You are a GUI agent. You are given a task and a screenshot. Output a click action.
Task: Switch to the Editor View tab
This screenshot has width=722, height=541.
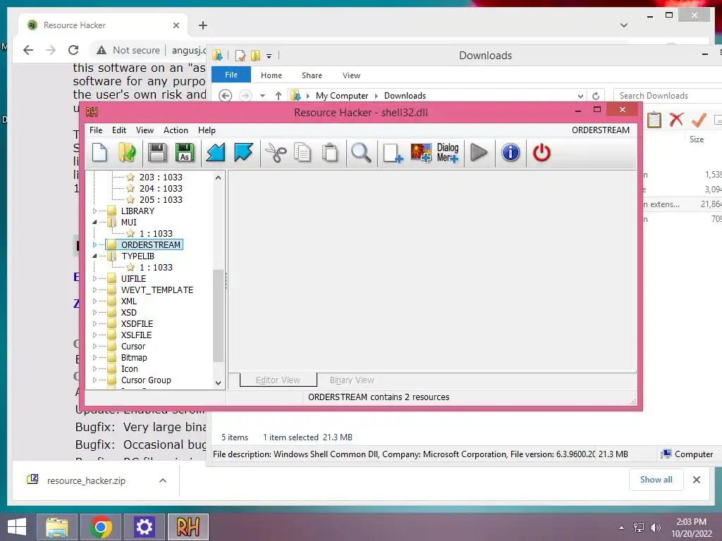tap(278, 380)
